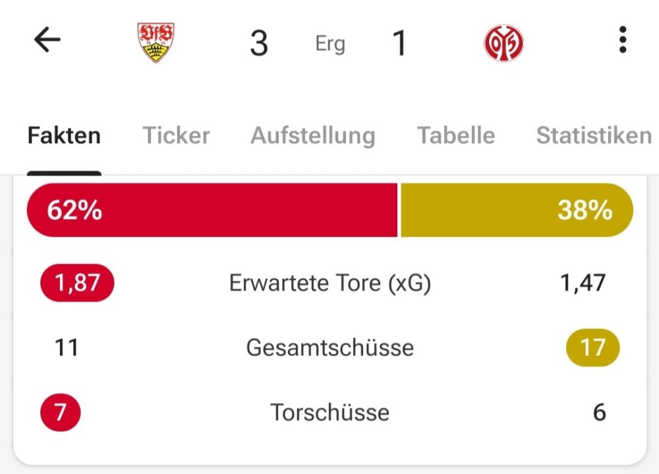Tap the red 7 shots-on-target badge
The image size is (659, 474).
tap(61, 412)
